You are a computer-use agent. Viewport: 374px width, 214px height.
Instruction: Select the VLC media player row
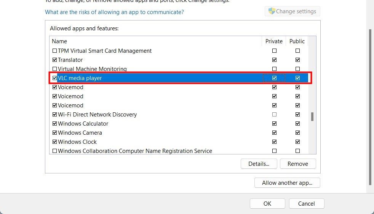(x=179, y=78)
